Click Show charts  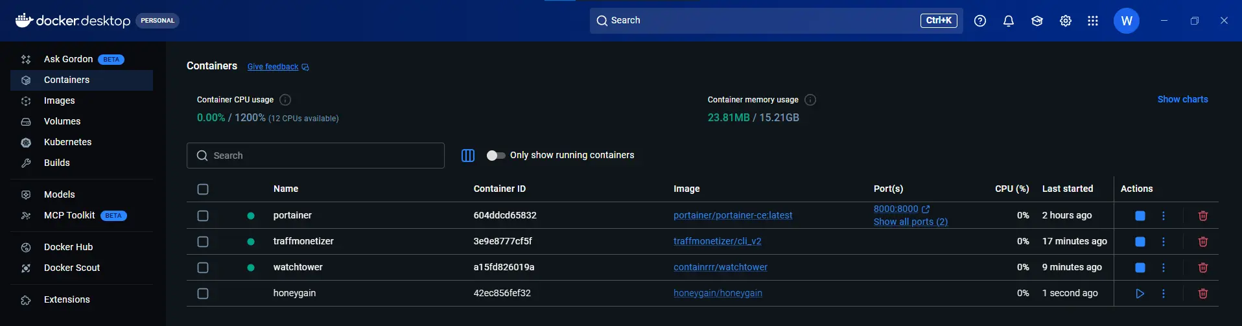pyautogui.click(x=1182, y=100)
